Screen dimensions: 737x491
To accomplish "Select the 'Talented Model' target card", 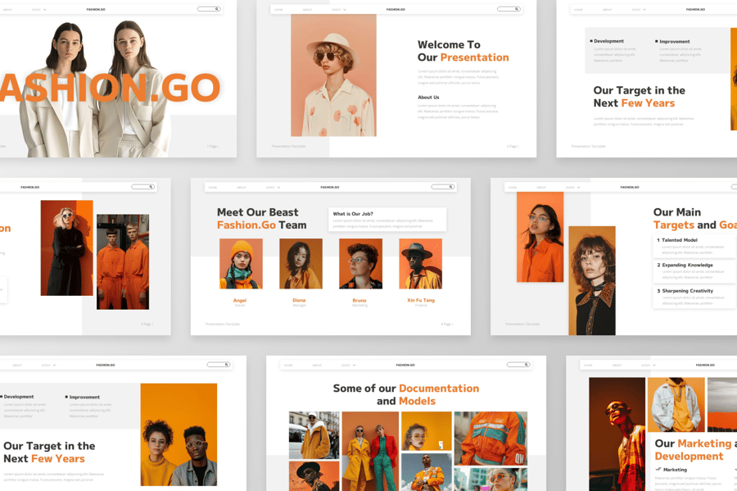I will [x=694, y=245].
